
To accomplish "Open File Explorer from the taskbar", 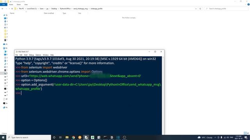I will pyautogui.click(x=67, y=137).
